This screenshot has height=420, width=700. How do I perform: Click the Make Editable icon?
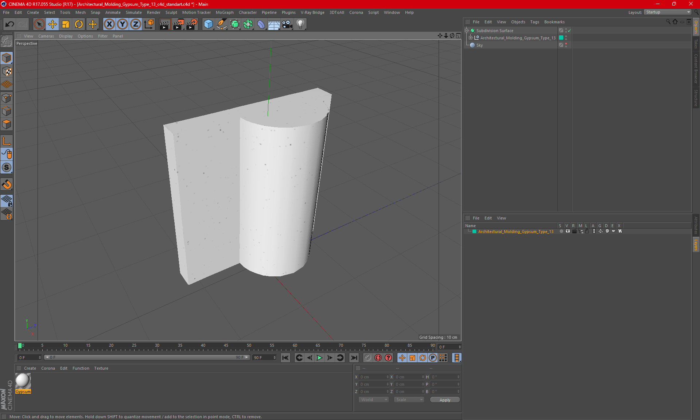pos(7,42)
